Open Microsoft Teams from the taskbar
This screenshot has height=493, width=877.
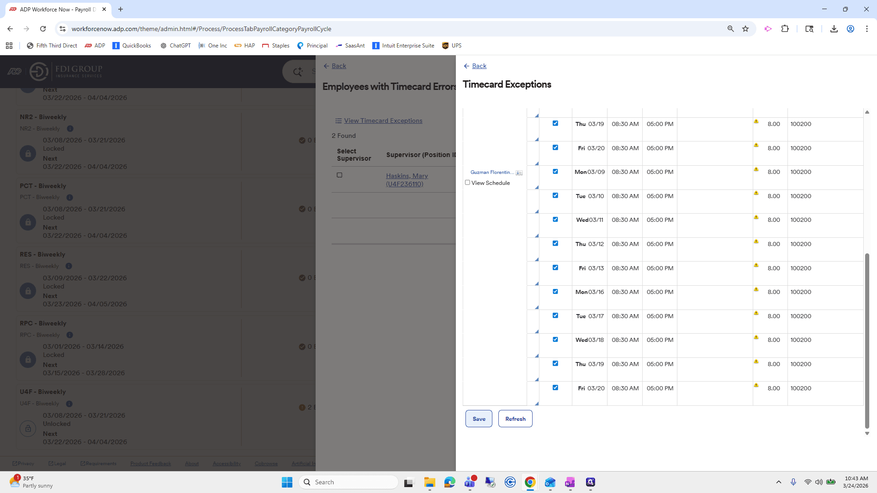[470, 482]
